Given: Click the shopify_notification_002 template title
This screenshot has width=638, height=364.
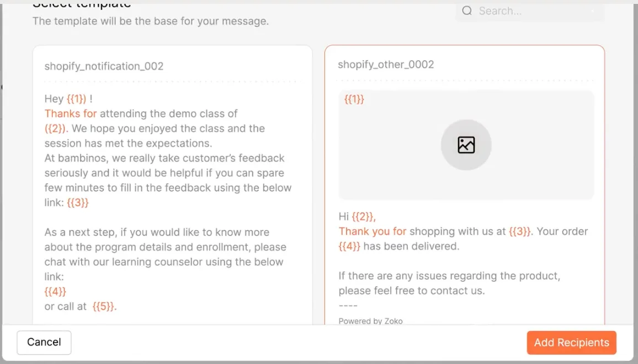Looking at the screenshot, I should tap(104, 66).
